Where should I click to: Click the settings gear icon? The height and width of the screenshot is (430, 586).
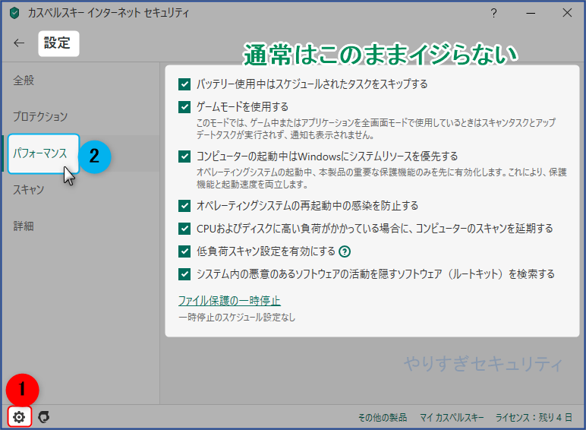point(19,416)
